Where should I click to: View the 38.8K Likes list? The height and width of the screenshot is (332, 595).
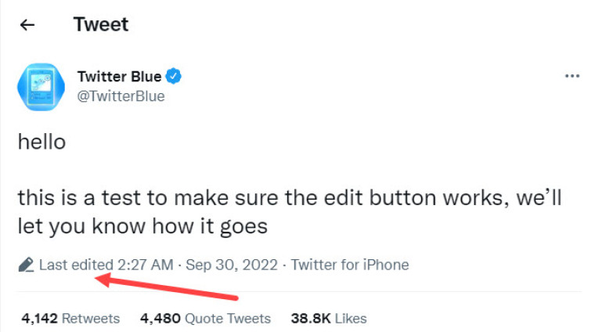click(329, 319)
